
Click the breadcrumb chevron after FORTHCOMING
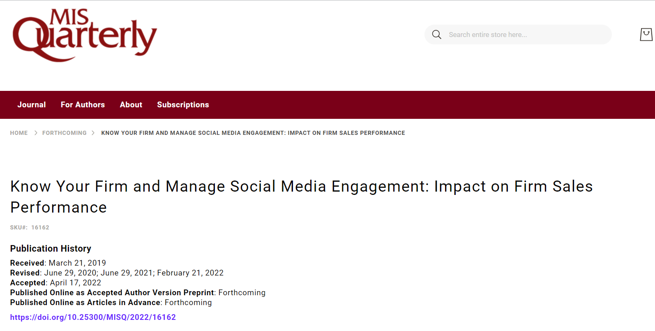[x=93, y=133]
